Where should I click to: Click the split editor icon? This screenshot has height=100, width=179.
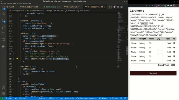(x=122, y=7)
